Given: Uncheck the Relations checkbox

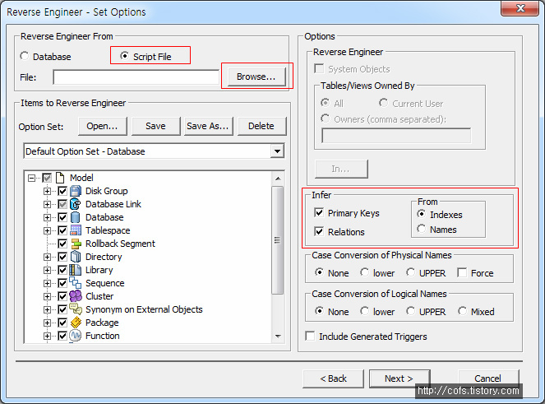Looking at the screenshot, I should coord(319,231).
